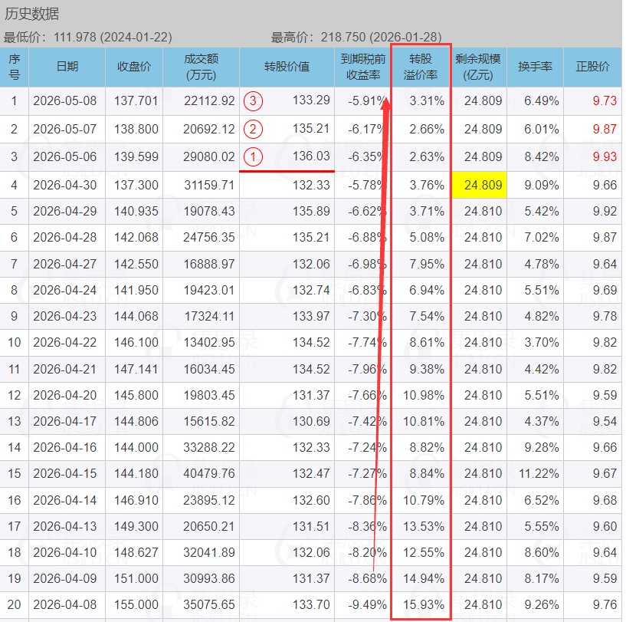The image size is (626, 622).
Task: Click the 15.93% premium rate cell
Action: point(424,605)
